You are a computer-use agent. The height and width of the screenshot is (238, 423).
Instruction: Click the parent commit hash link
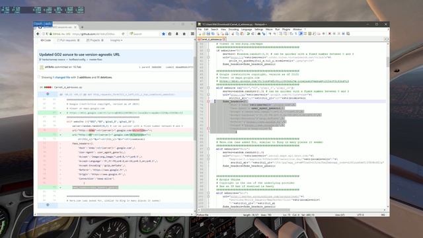click(156, 67)
